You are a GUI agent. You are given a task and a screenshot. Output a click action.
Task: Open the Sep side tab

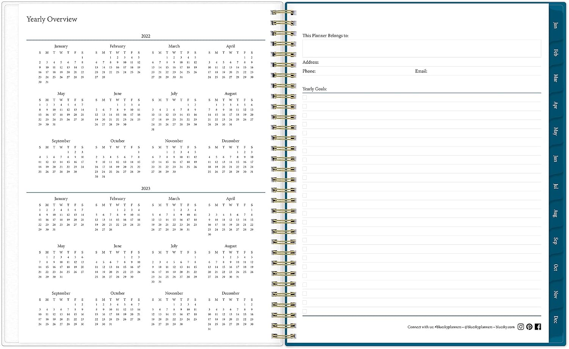(x=555, y=240)
